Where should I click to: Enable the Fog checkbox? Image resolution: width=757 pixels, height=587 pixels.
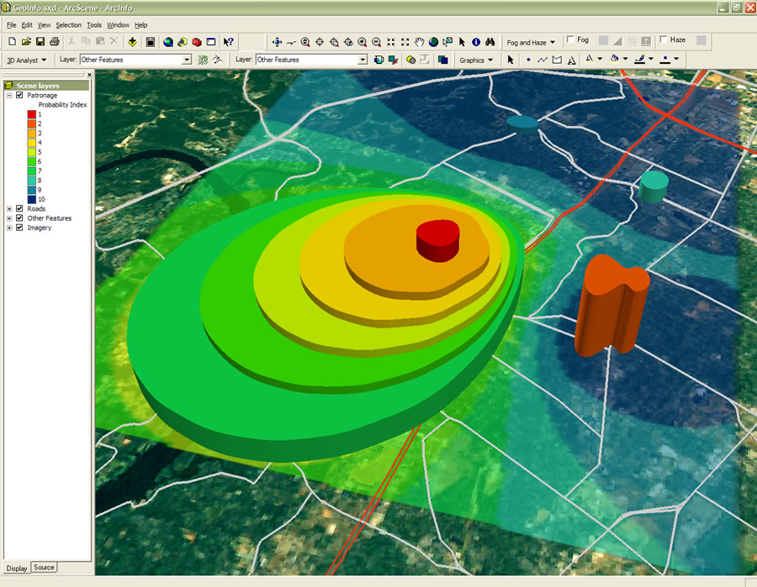[x=570, y=39]
